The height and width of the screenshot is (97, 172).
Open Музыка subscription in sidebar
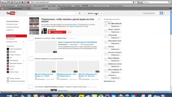click(12, 66)
